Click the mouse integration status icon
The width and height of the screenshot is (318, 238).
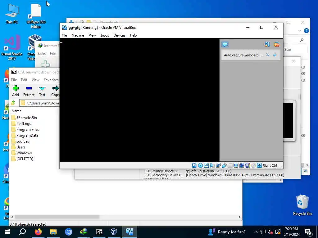[253, 165]
